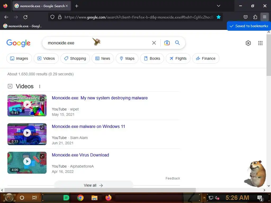Clear the search box with X

click(154, 43)
